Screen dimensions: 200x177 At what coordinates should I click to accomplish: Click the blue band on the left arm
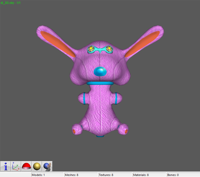[x=84, y=99]
